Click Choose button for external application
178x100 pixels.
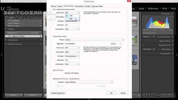pos(113,44)
